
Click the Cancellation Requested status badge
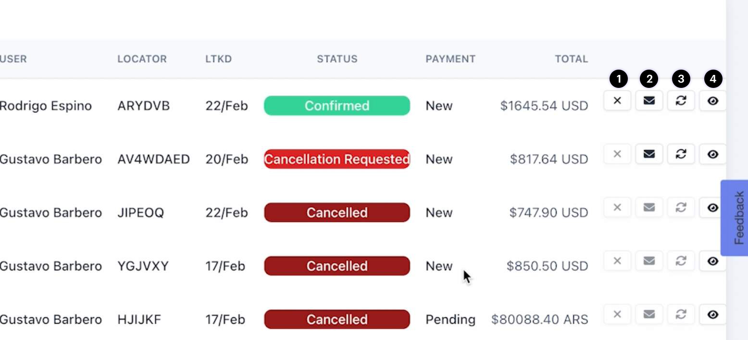coord(337,159)
